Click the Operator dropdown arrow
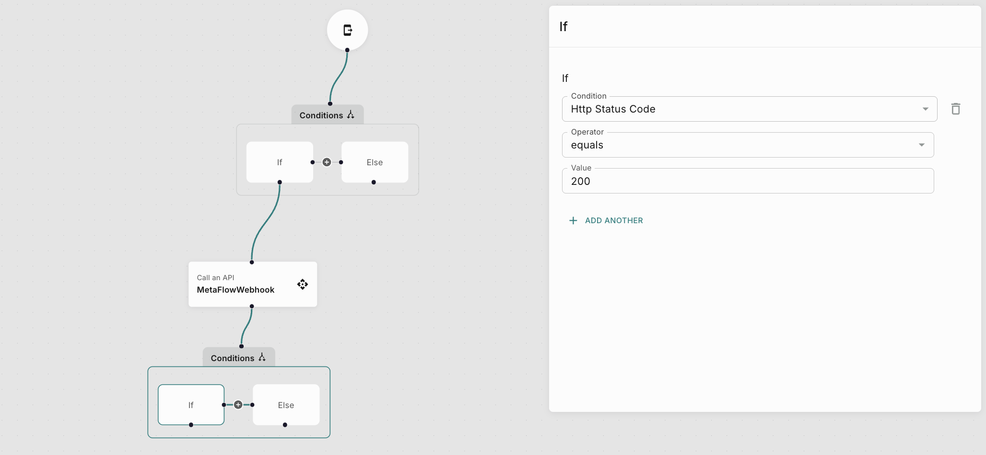 click(x=921, y=145)
